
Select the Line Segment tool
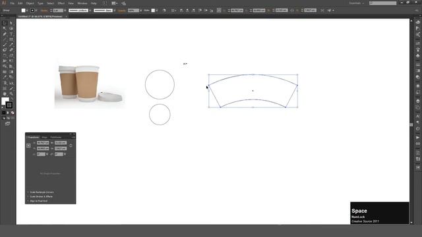[5, 39]
